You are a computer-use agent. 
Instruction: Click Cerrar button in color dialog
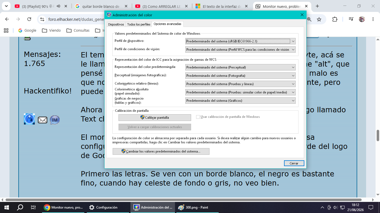click(x=294, y=163)
